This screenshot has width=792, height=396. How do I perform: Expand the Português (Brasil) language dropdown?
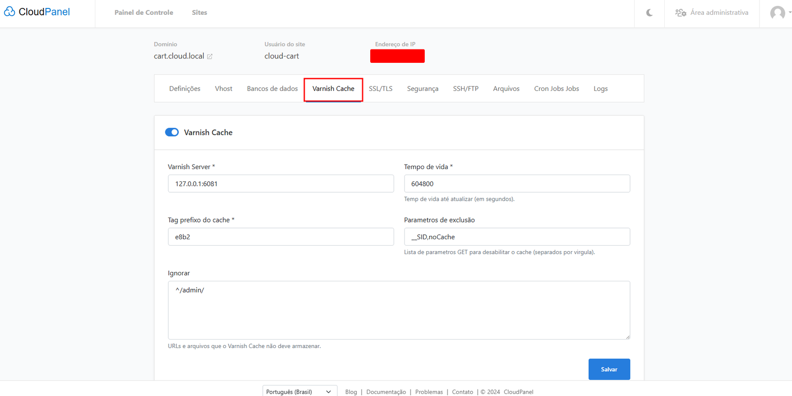[299, 392]
